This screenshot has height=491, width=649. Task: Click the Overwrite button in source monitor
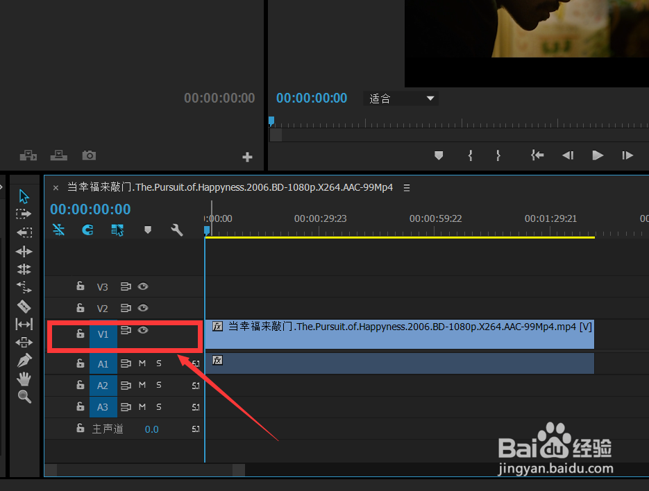[x=59, y=155]
